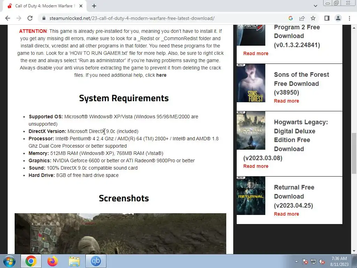Open Chrome side panel
Screen dimensions: 357x268
pos(327,18)
